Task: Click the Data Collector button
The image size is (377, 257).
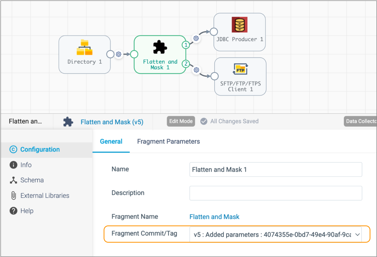Action: point(360,121)
